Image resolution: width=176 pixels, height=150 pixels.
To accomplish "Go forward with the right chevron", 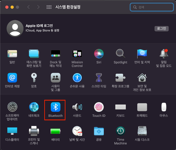I will point(38,7).
